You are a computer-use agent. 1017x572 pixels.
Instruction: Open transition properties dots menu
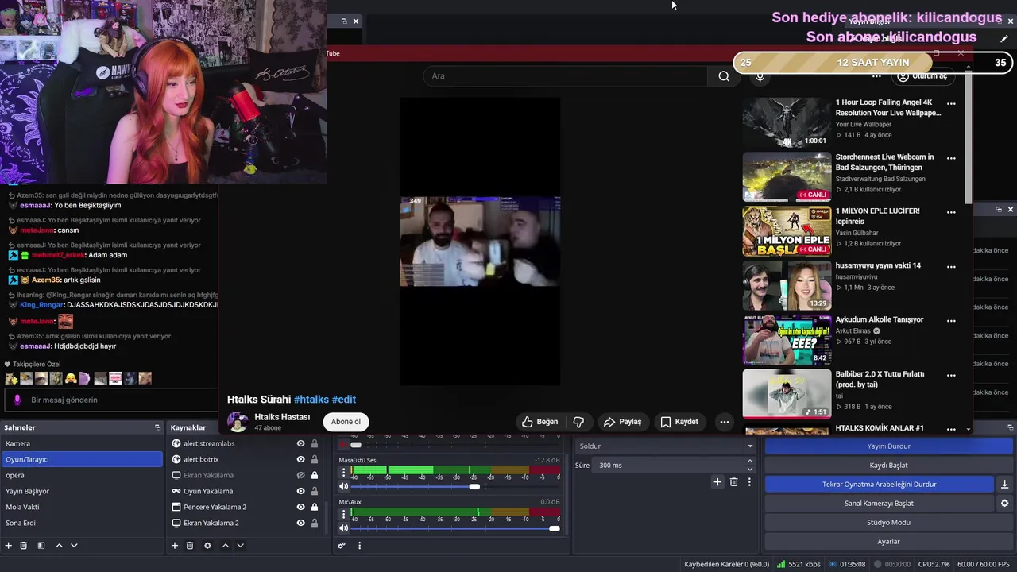coord(749,482)
